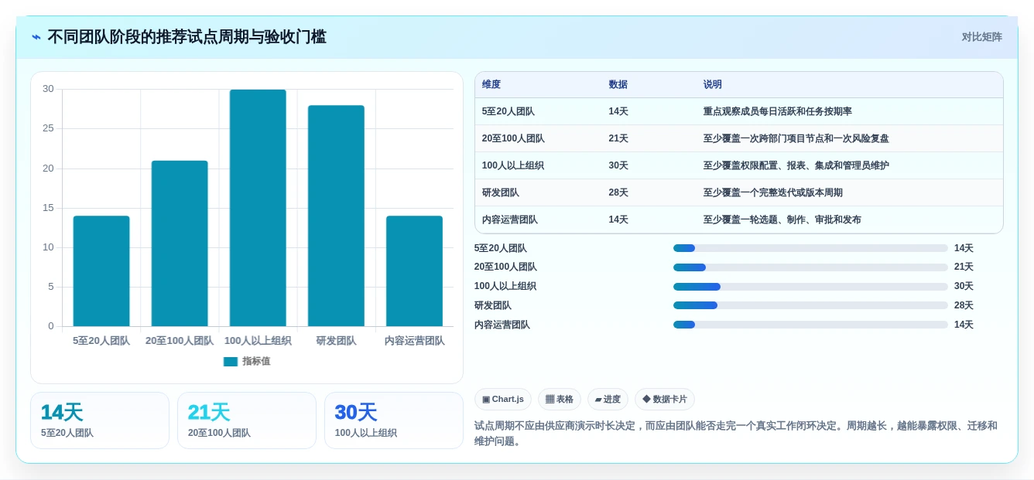Click the 21天 value in the table
This screenshot has height=480, width=1034.
point(618,138)
